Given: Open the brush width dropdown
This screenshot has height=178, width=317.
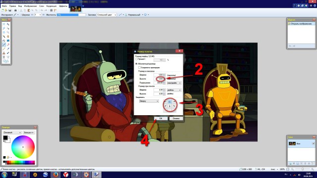Looking at the screenshot, I should point(38,15).
